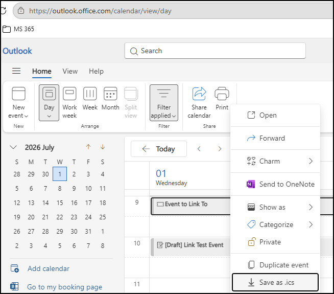Go to Outlook home logo
Image resolution: width=334 pixels, height=294 pixels.
pyautogui.click(x=17, y=51)
